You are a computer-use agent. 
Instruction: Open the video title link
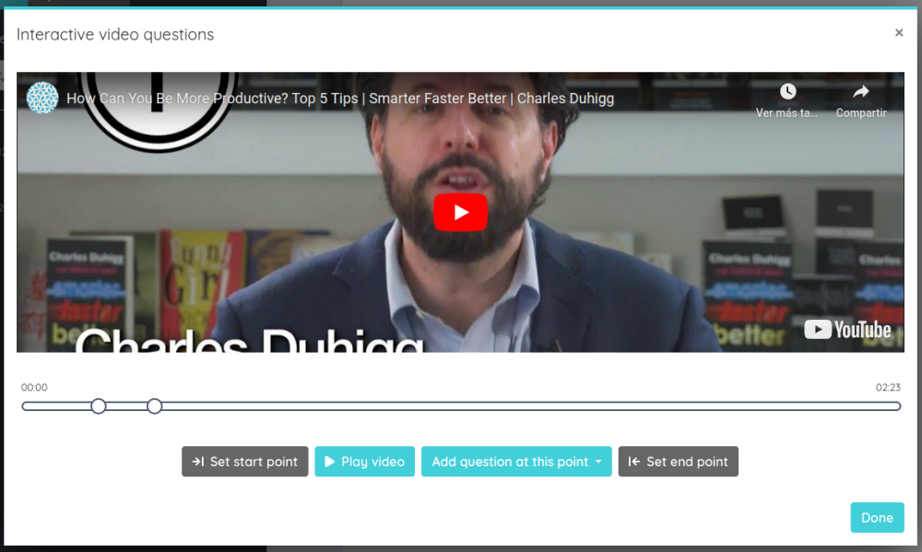click(340, 99)
